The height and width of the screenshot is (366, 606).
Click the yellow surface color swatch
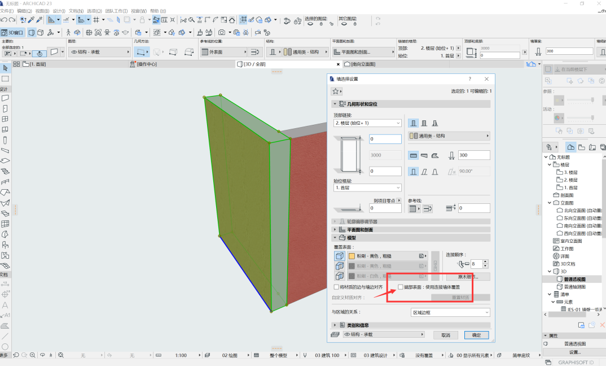tap(352, 256)
